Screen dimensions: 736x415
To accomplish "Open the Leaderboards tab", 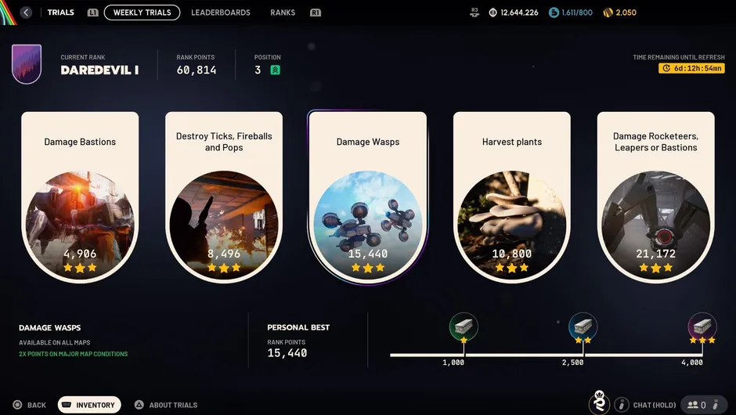I will point(221,13).
